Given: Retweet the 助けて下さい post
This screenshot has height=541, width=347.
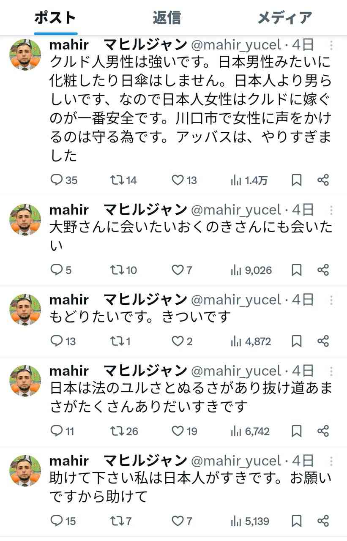Looking at the screenshot, I should 117,521.
